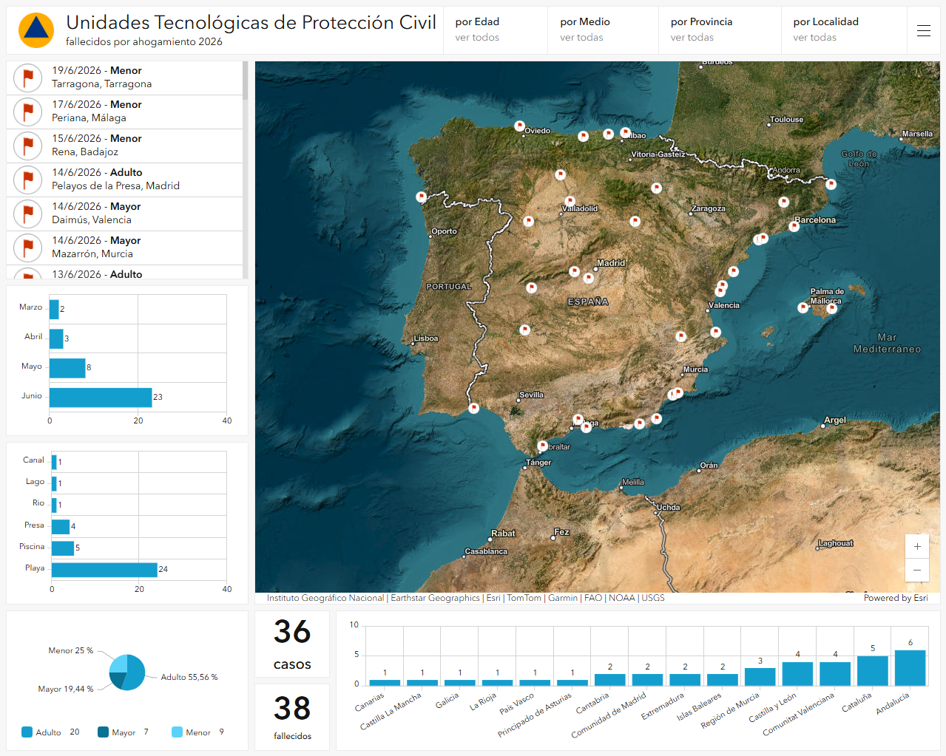Click the flag icon for the Tarragona entry
The image size is (946, 756).
[x=27, y=78]
